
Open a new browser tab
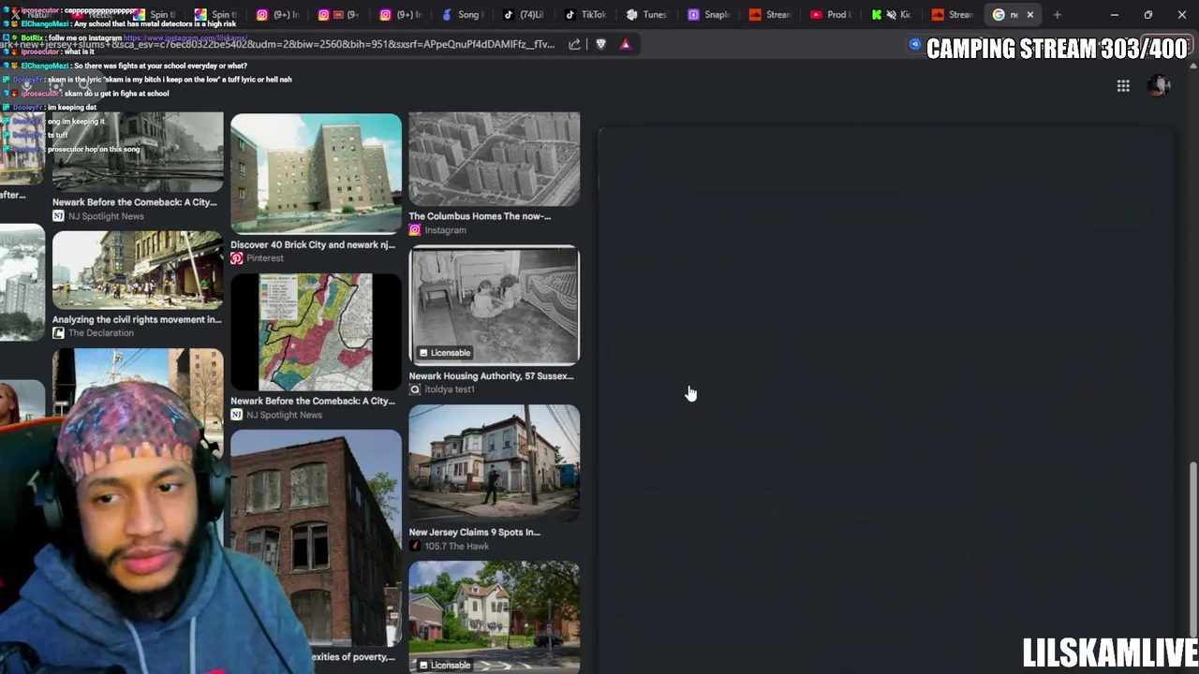coord(1058,15)
